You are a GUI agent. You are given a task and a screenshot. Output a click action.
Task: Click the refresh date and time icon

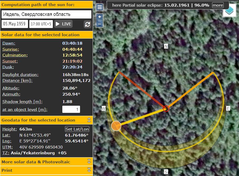tap(88, 24)
